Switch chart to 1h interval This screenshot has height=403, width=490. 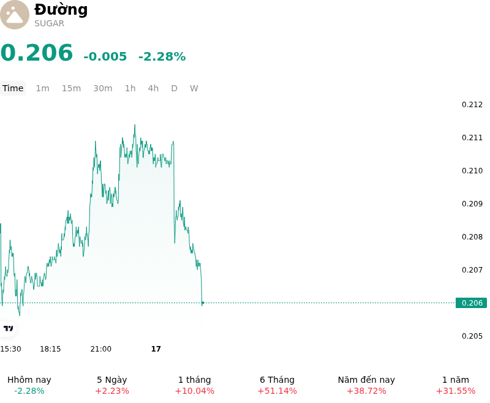130,88
